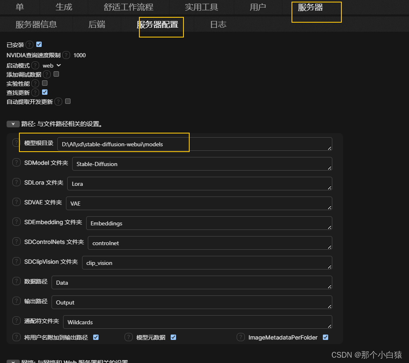Open help icon beside ImageMetadataPerFolder
The height and width of the screenshot is (363, 409).
pos(241,337)
